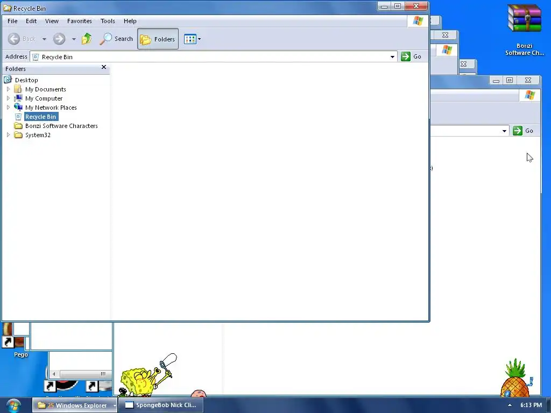Viewport: 551px width, 413px height.
Task: Click the Recycle Bin icon in tree
Action: pos(18,117)
